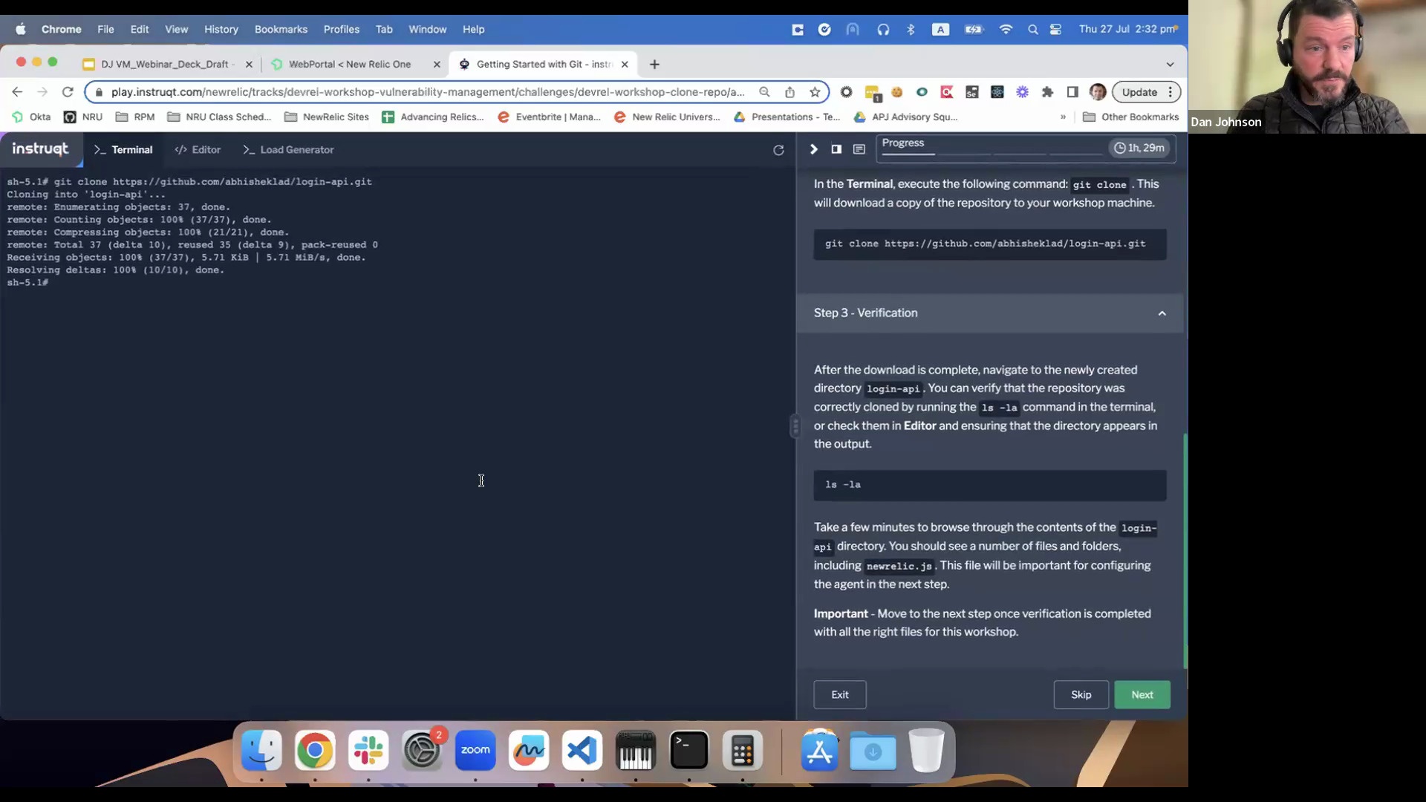Click the green Next button
Viewport: 1426px width, 802px height.
tap(1142, 695)
